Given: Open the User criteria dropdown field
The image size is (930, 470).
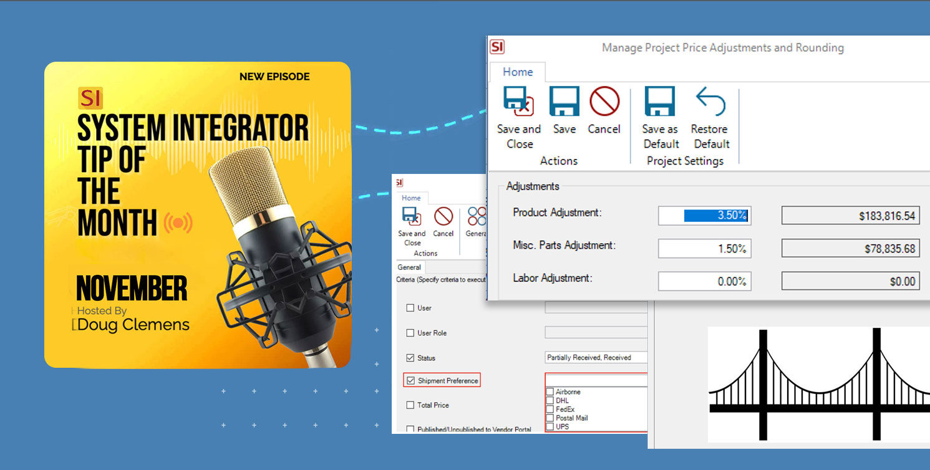Looking at the screenshot, I should pyautogui.click(x=596, y=307).
